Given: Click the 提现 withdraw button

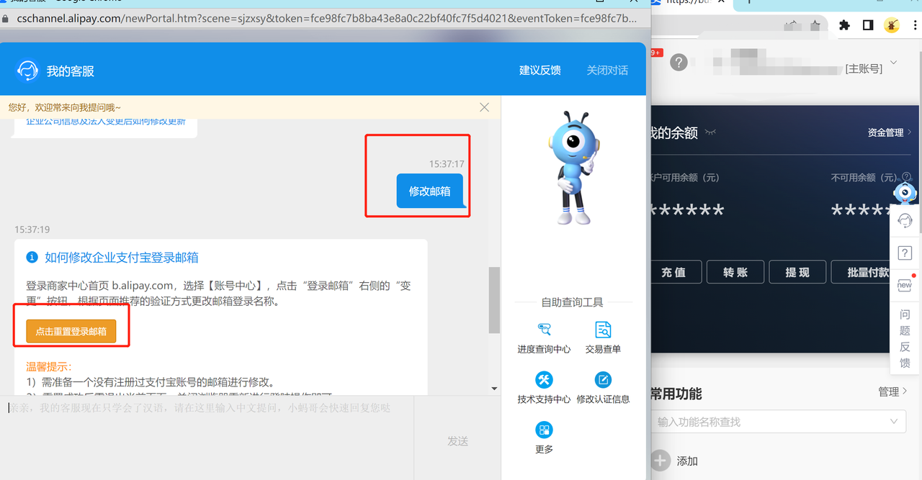Looking at the screenshot, I should pos(797,272).
